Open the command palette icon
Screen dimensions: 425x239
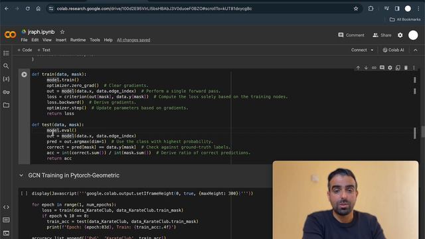tap(6, 220)
